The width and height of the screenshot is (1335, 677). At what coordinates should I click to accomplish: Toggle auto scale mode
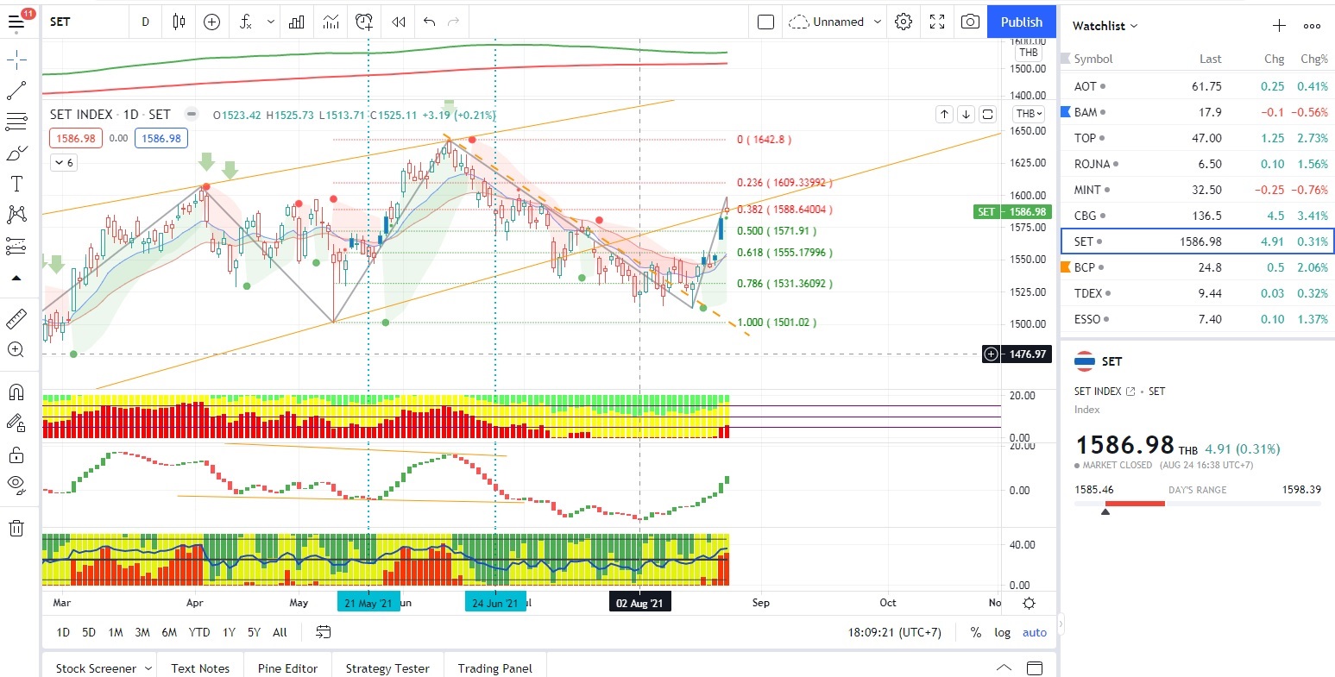pyautogui.click(x=1035, y=632)
